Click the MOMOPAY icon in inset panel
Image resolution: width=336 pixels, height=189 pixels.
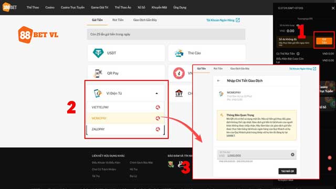point(221,94)
